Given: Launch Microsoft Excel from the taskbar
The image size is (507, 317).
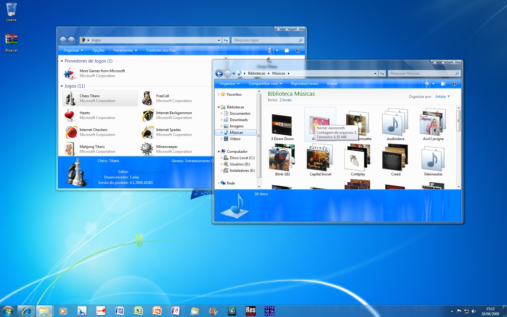Looking at the screenshot, I should pos(139,311).
